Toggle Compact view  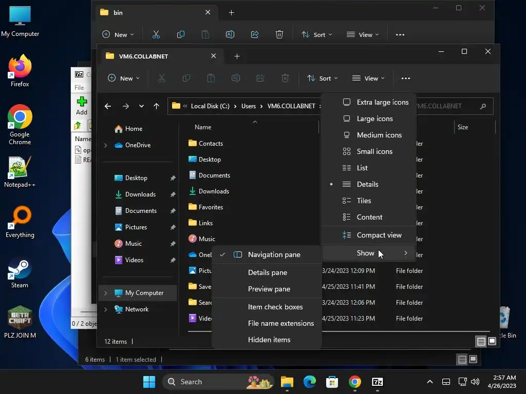tap(369, 235)
